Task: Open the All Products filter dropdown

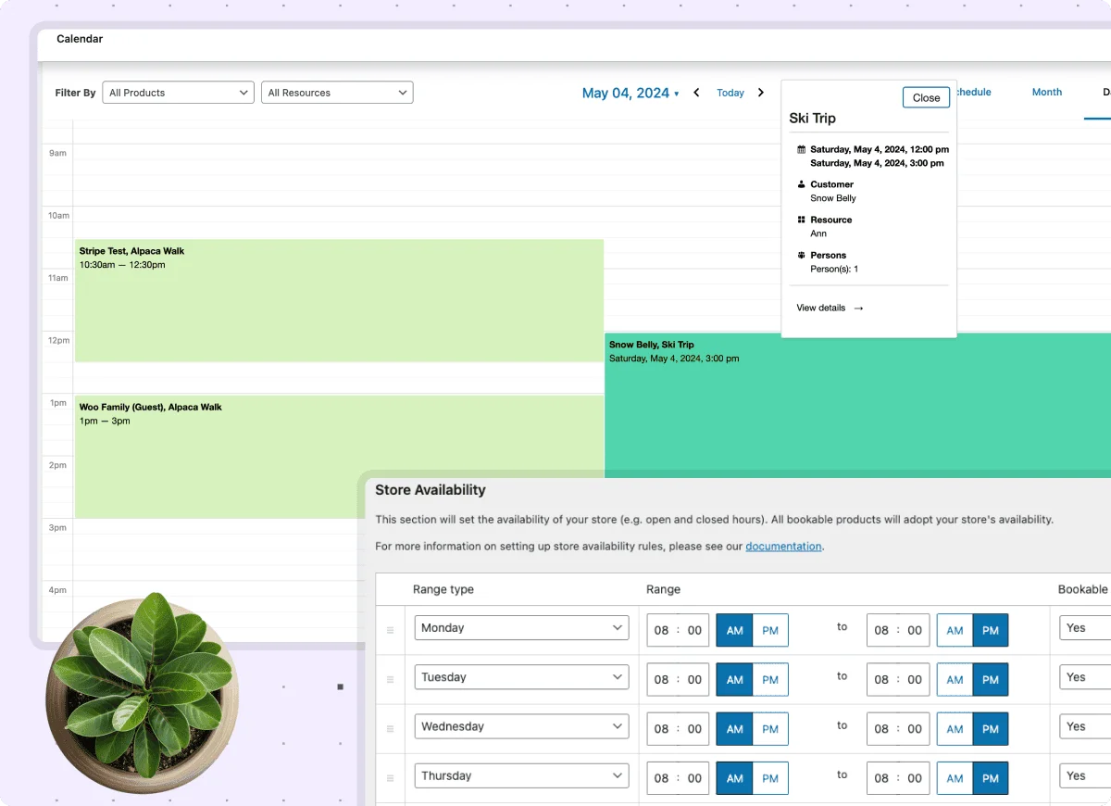Action: point(178,93)
